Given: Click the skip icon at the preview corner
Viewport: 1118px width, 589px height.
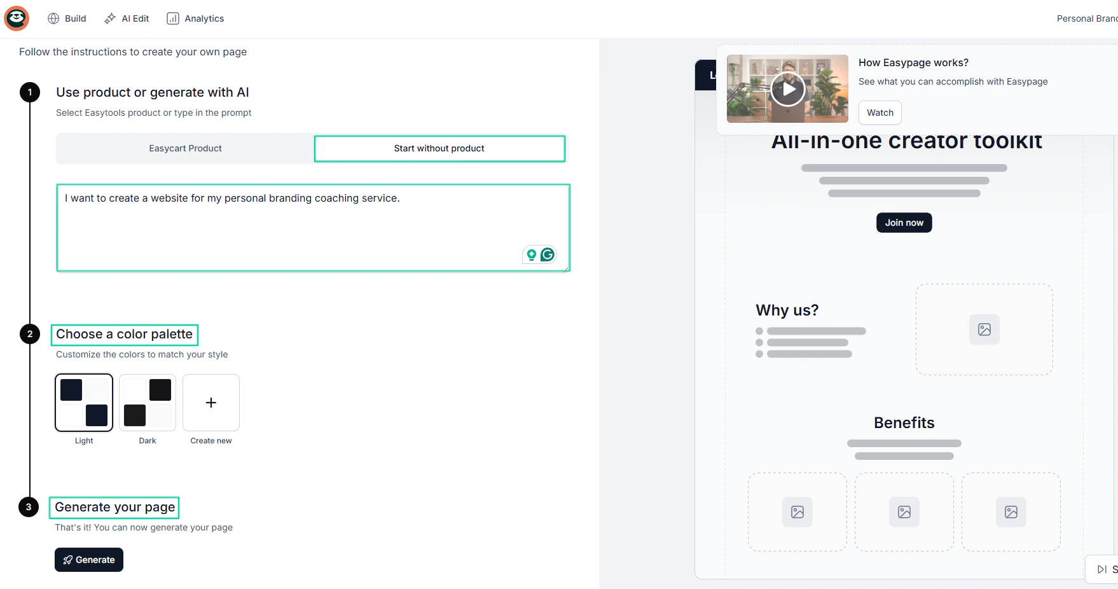Looking at the screenshot, I should [1102, 569].
